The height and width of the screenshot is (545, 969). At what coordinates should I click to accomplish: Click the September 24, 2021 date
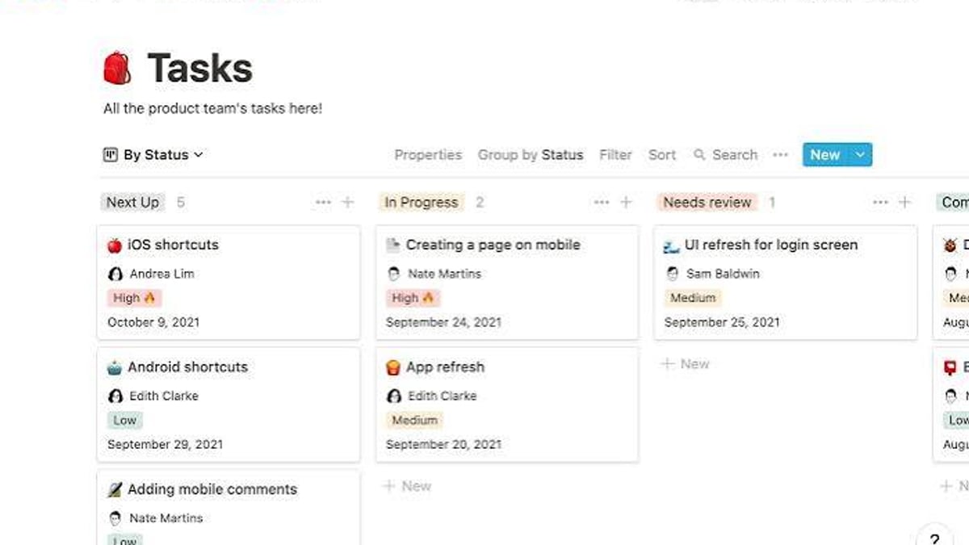pyautogui.click(x=443, y=322)
